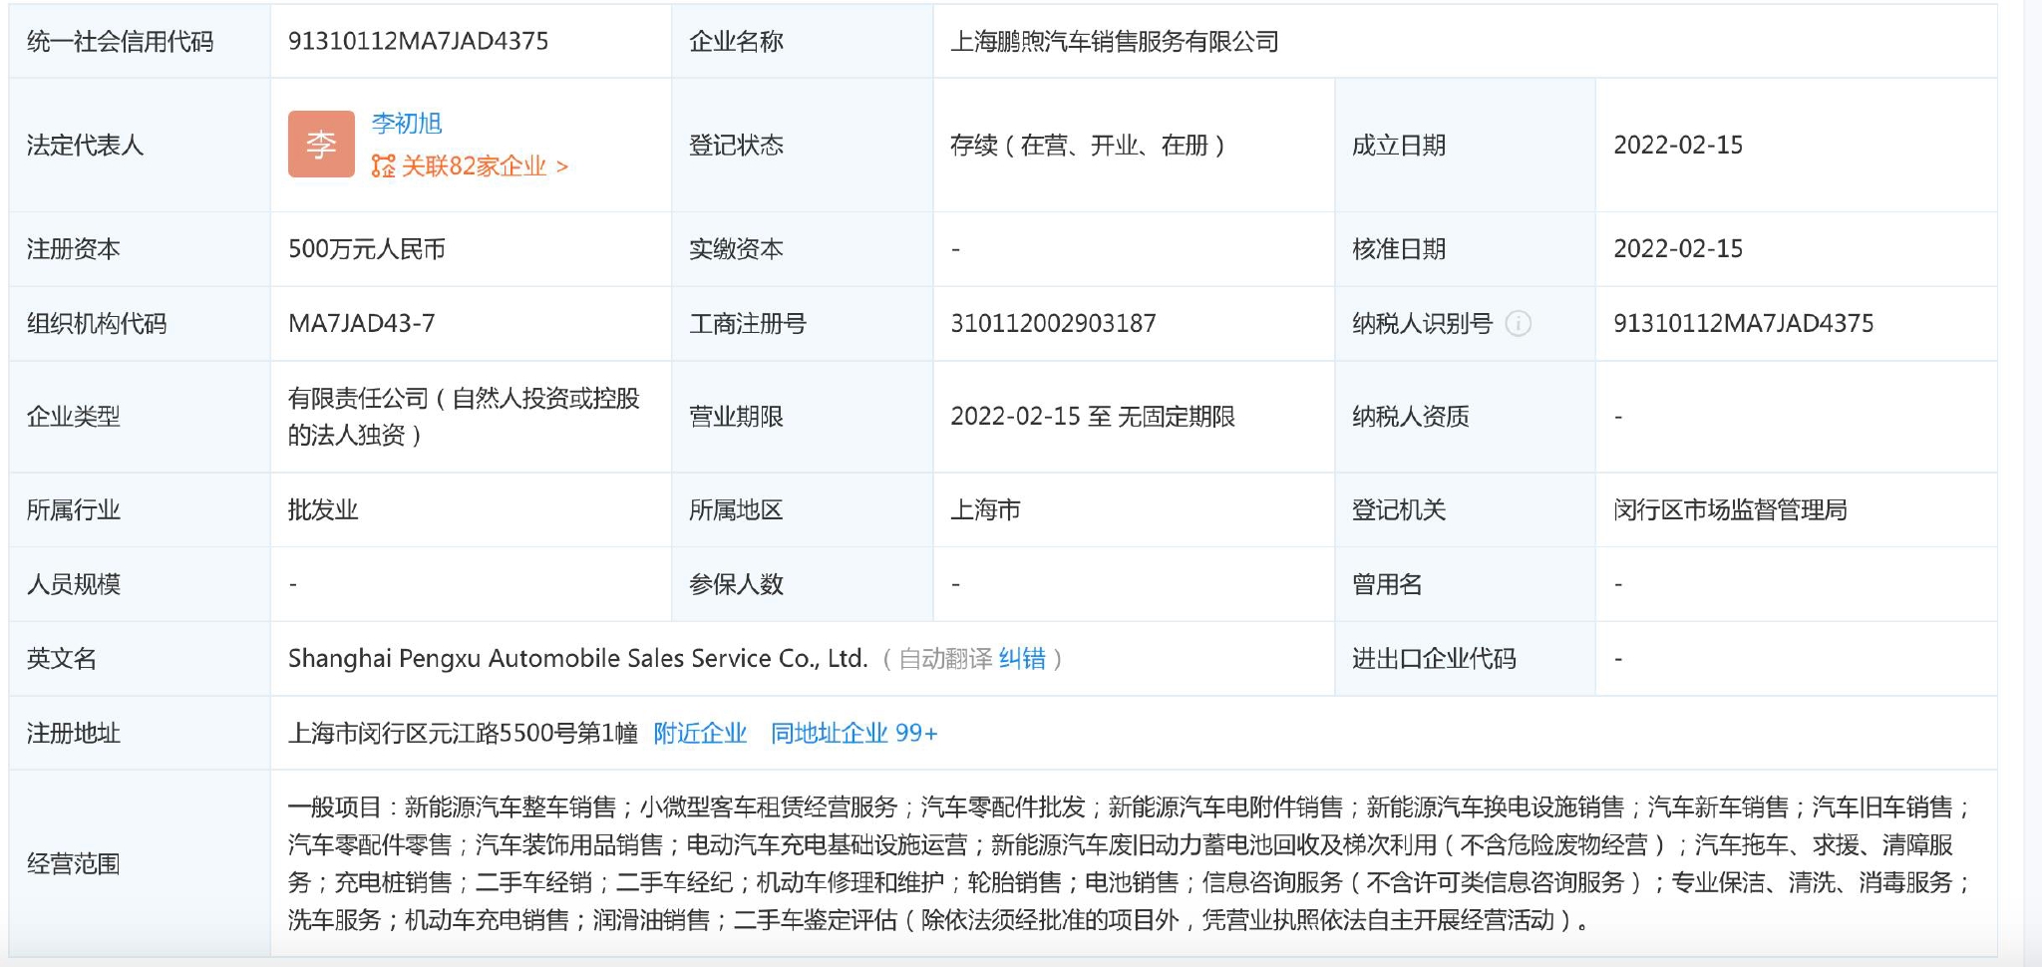Viewport: 2042px width, 967px height.
Task: Click the 统一社会信用代码 label cell
Action: click(x=140, y=41)
